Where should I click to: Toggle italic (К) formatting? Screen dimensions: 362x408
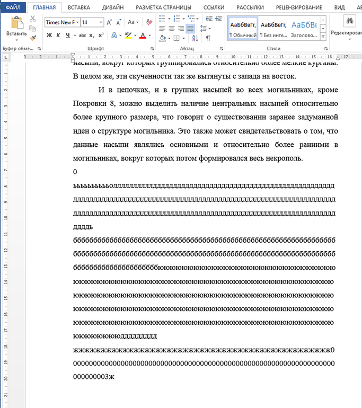[58, 36]
